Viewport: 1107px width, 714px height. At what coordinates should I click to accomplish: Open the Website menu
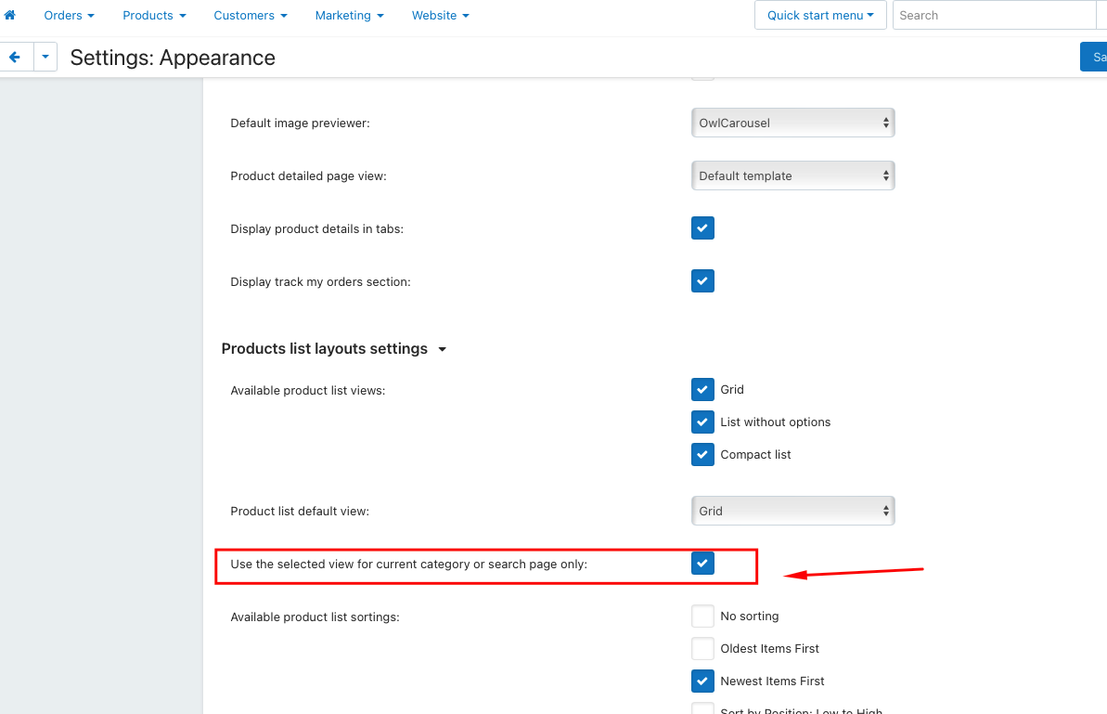(x=440, y=15)
